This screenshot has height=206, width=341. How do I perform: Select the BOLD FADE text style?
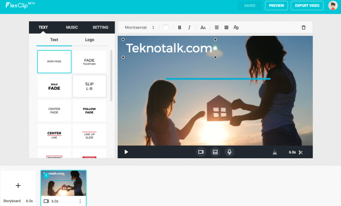54,86
